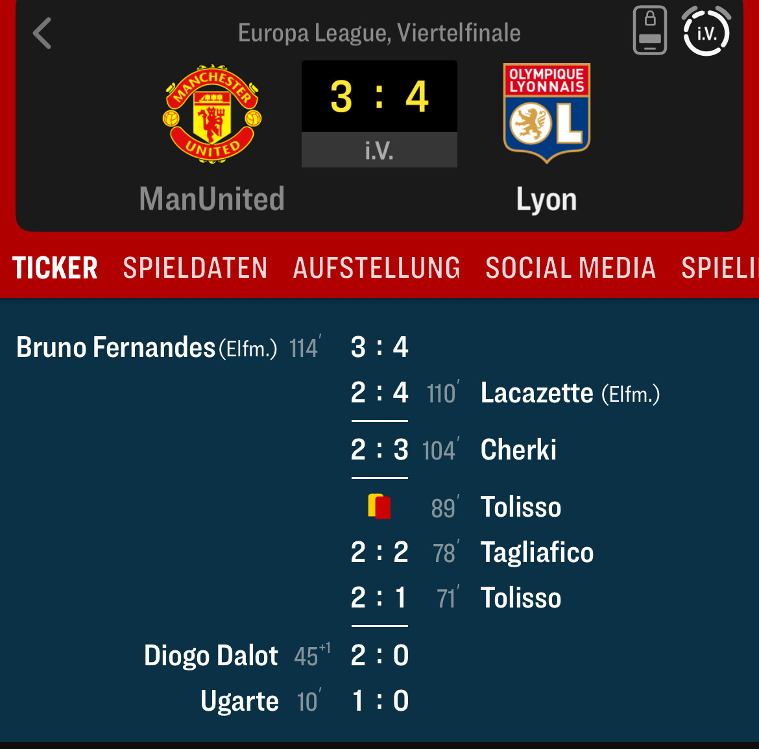Tap the i.V. timer circle icon
759x749 pixels.
(x=706, y=31)
